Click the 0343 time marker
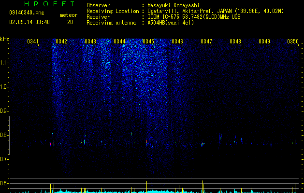The height and width of the screenshot is (193, 304). [90, 41]
